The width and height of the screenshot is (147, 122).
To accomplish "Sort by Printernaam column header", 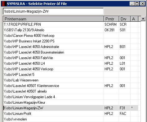I will tap(53, 19).
